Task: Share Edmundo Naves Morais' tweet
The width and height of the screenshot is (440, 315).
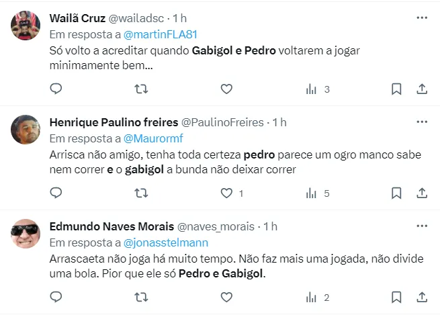Action: click(422, 298)
